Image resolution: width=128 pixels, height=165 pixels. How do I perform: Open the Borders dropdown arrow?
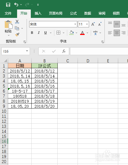coord(64,33)
